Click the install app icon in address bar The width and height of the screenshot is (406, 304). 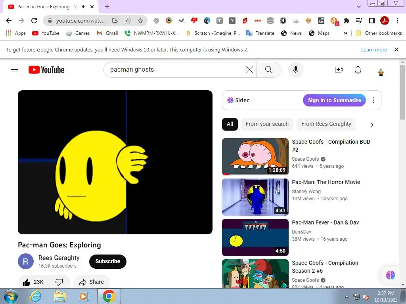115,21
